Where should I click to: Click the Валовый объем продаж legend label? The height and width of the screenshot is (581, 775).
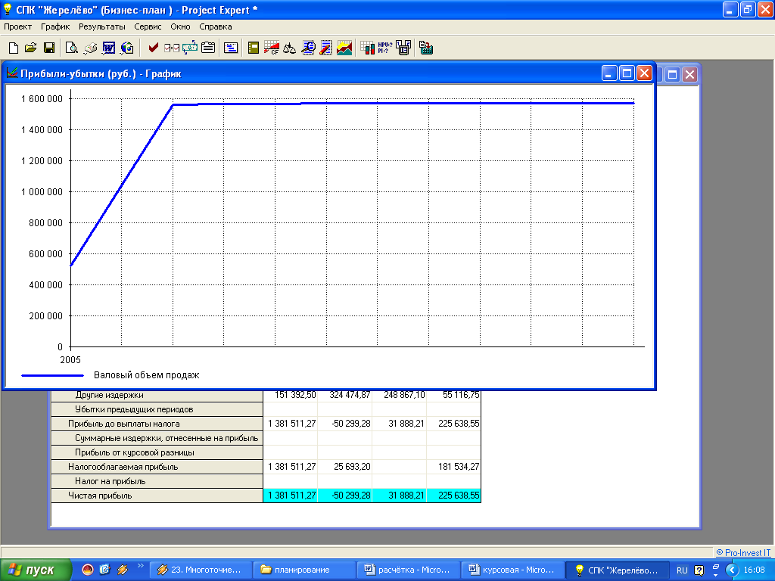(146, 375)
